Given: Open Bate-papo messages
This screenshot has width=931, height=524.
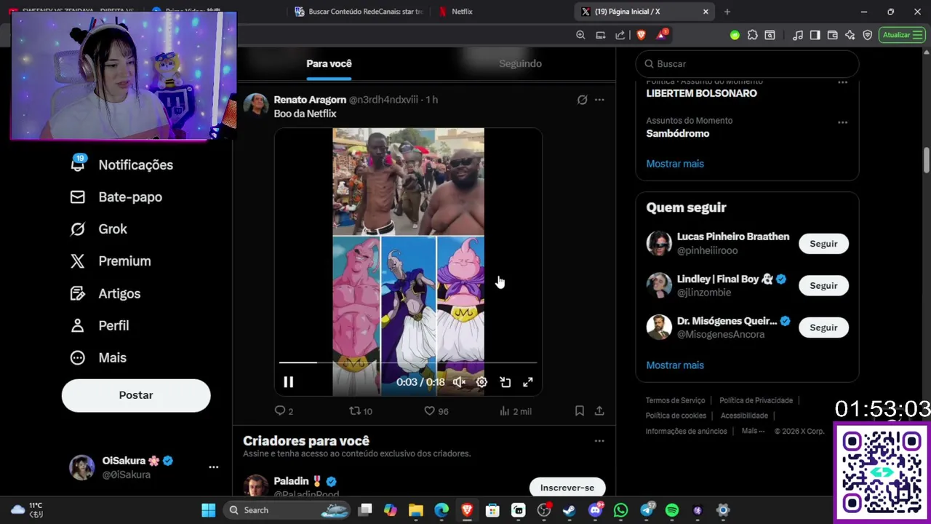Looking at the screenshot, I should [x=116, y=197].
